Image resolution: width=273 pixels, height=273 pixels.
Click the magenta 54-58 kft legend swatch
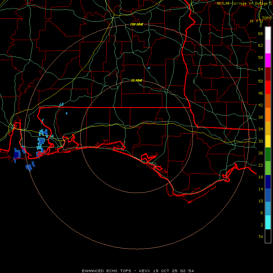(x=268, y=60)
